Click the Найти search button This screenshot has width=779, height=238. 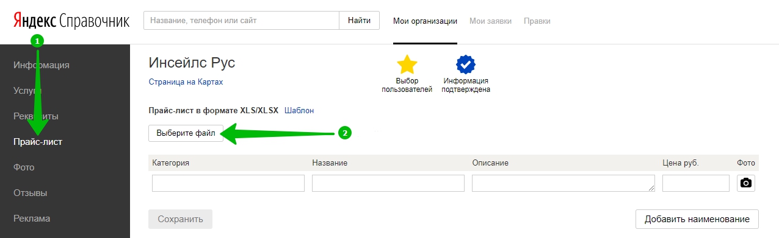[359, 20]
